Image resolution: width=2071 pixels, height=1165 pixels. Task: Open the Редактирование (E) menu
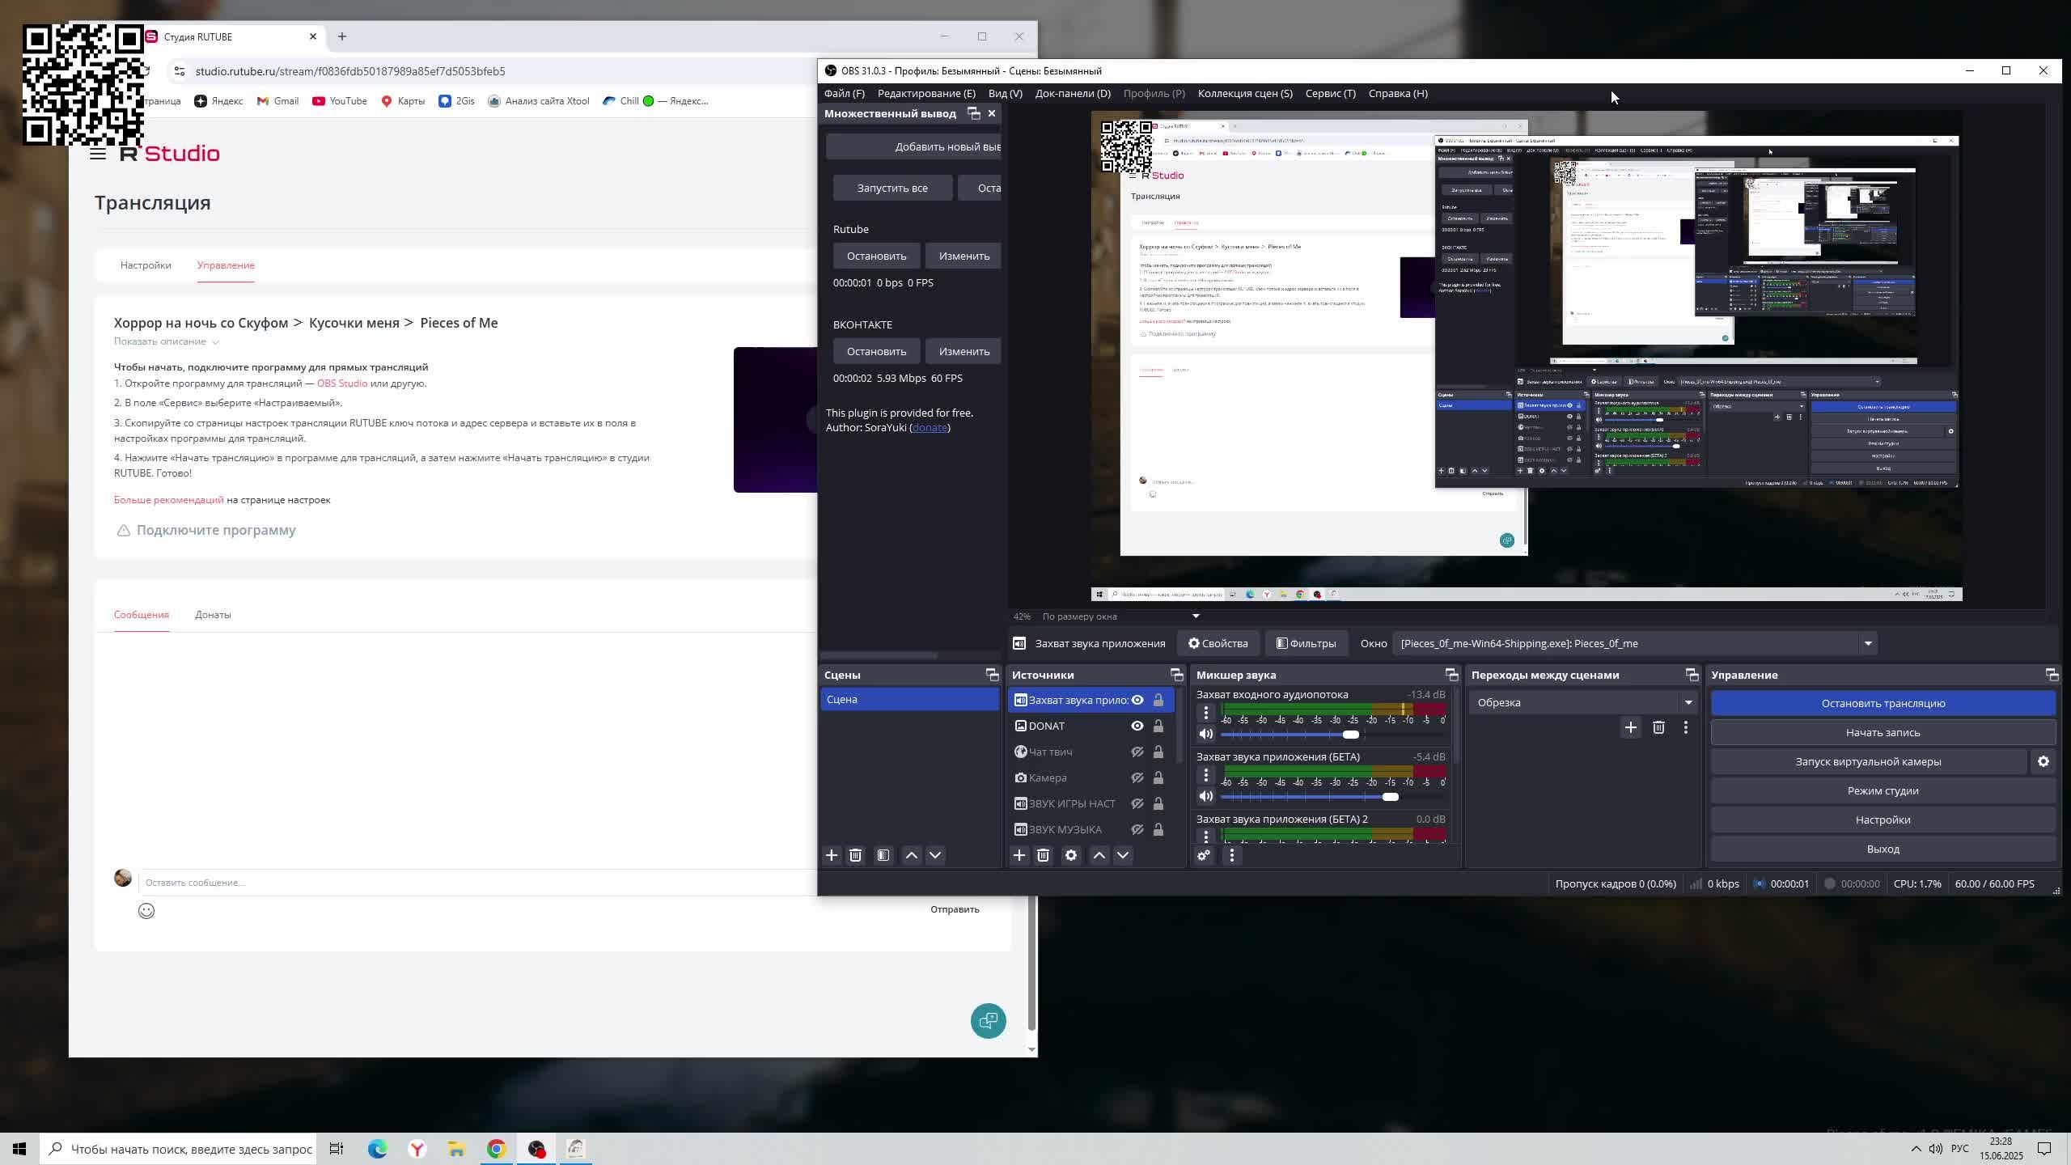(x=926, y=93)
